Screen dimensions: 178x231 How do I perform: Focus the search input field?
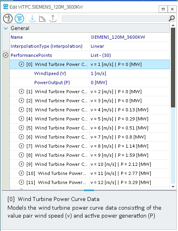pos(115,19)
